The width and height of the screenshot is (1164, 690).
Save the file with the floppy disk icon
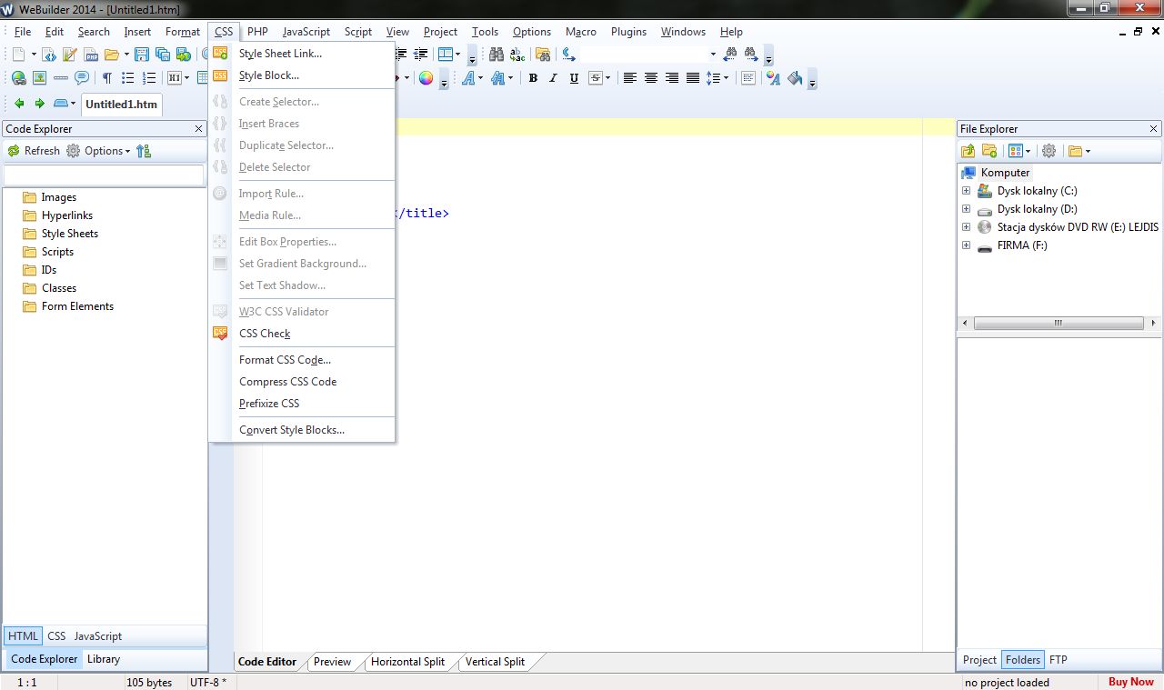142,55
